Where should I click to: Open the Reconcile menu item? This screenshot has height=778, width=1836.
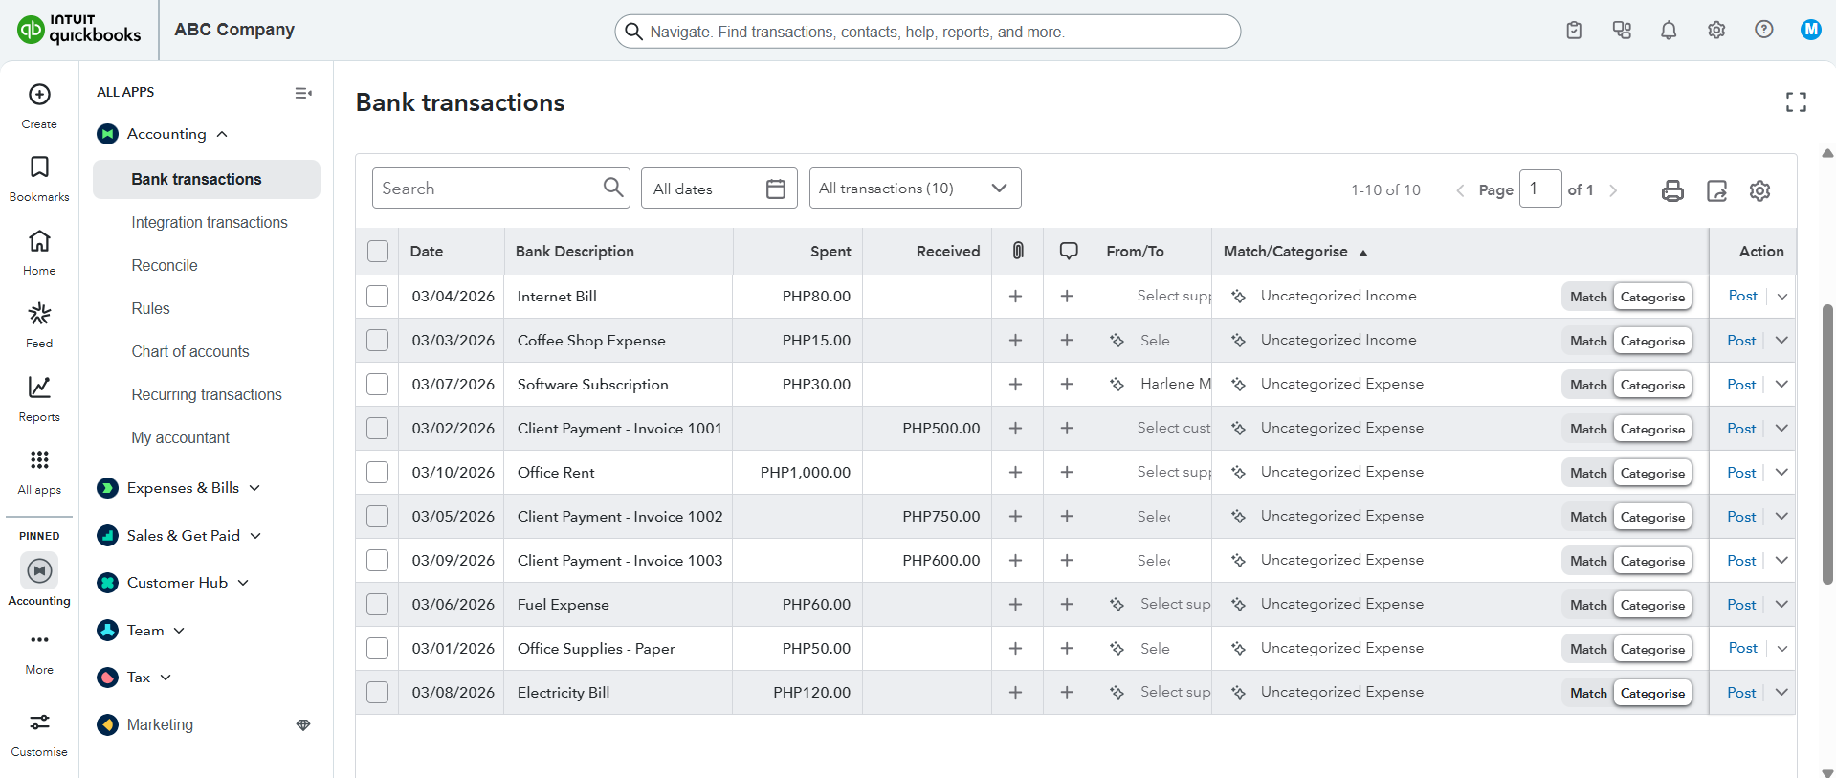[165, 265]
